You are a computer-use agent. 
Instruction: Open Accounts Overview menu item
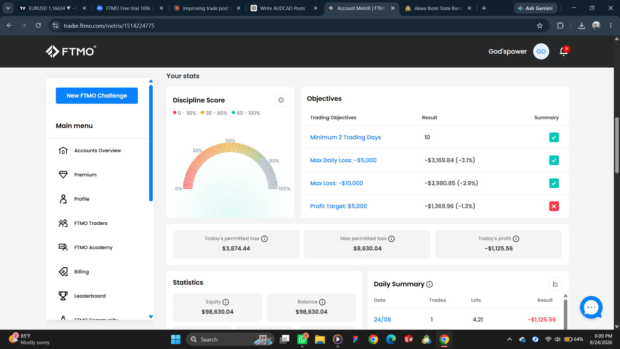pyautogui.click(x=98, y=151)
